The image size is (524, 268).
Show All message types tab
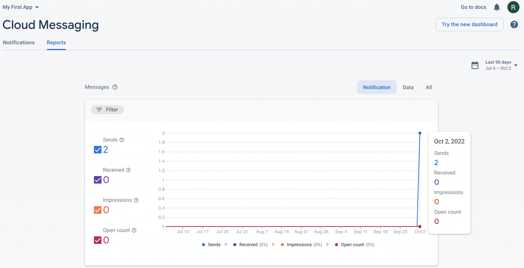coord(429,87)
